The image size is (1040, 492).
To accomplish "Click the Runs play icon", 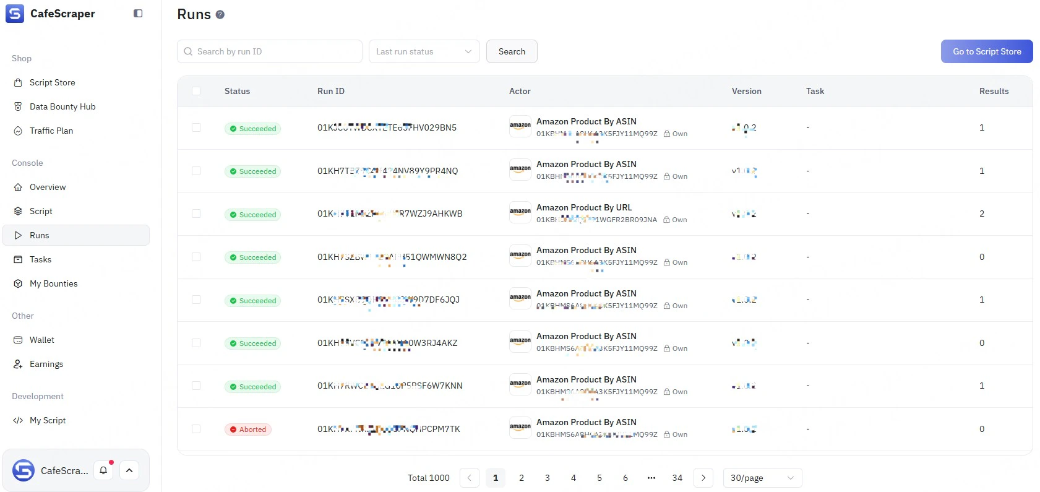I will coord(18,235).
